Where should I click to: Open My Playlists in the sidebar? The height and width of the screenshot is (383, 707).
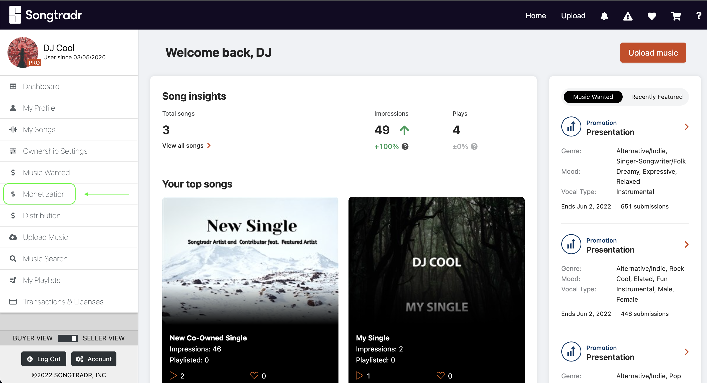click(69, 280)
